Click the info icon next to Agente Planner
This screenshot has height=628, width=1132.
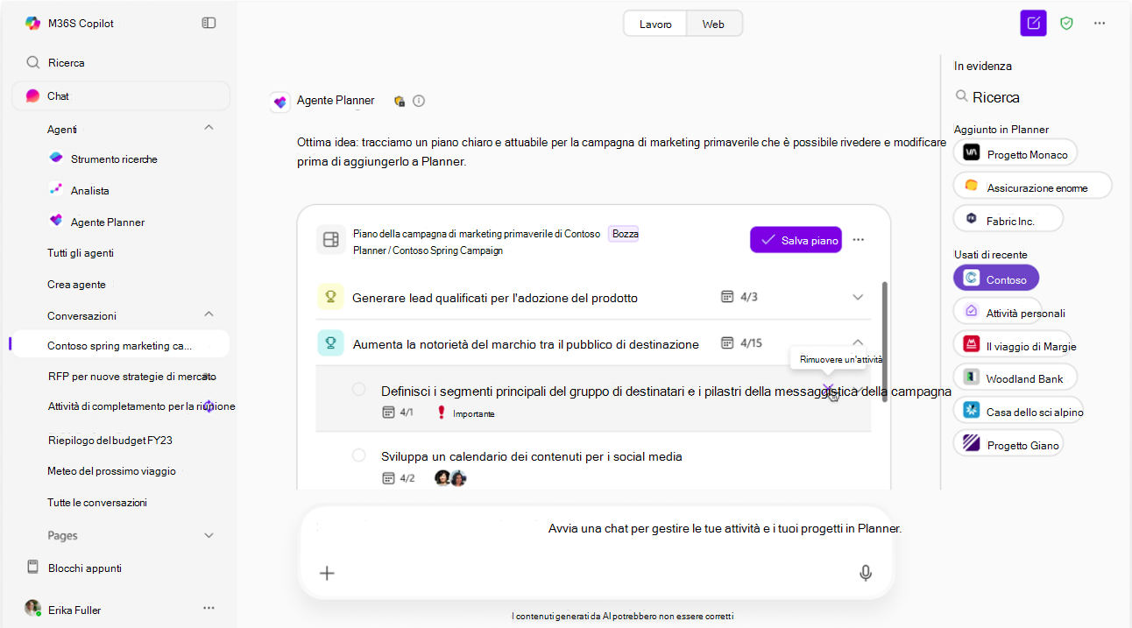click(x=419, y=101)
